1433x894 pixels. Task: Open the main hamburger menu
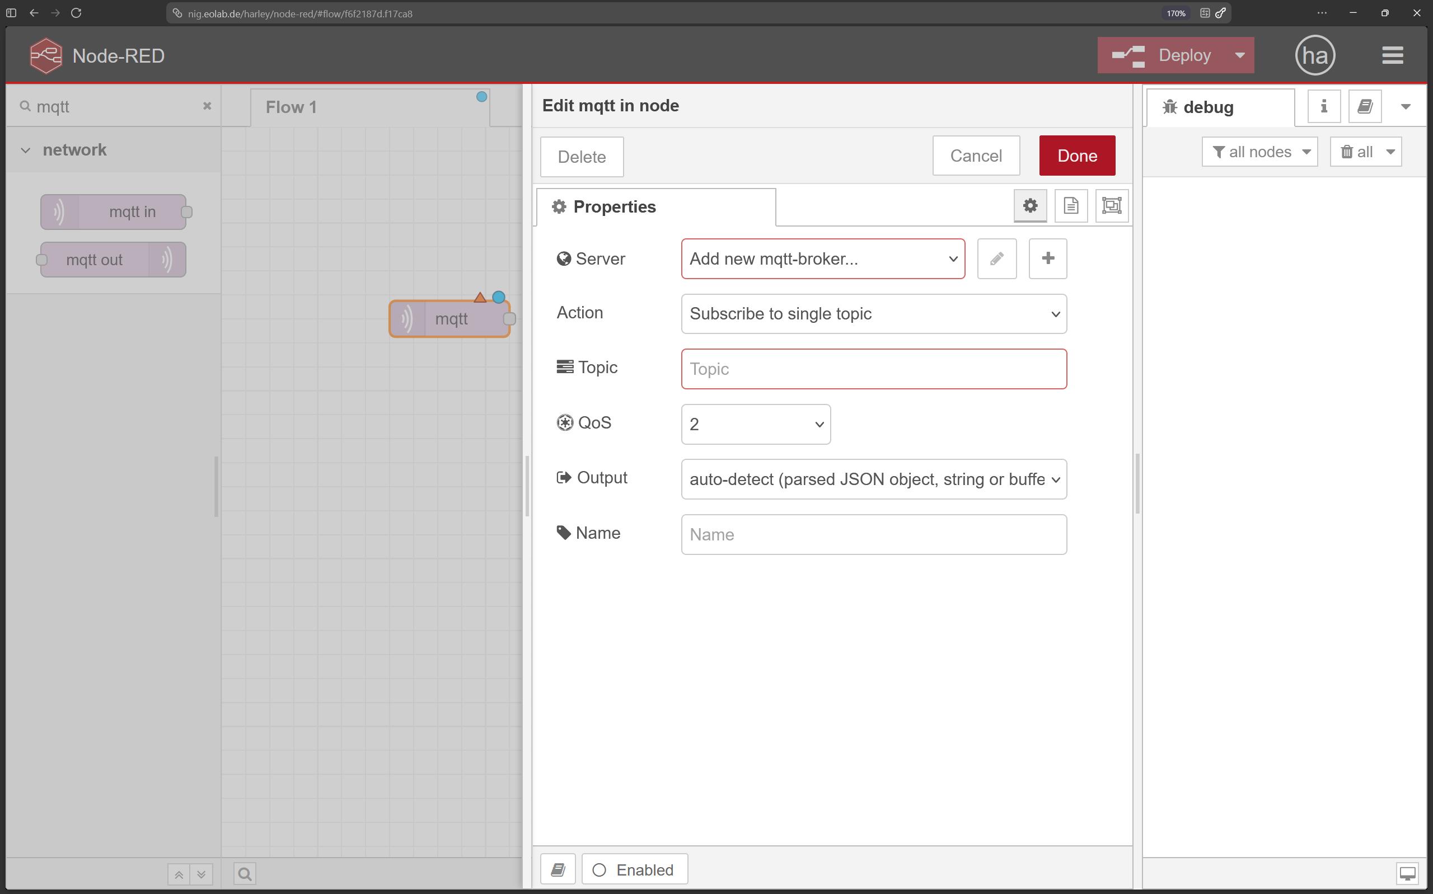[1392, 55]
